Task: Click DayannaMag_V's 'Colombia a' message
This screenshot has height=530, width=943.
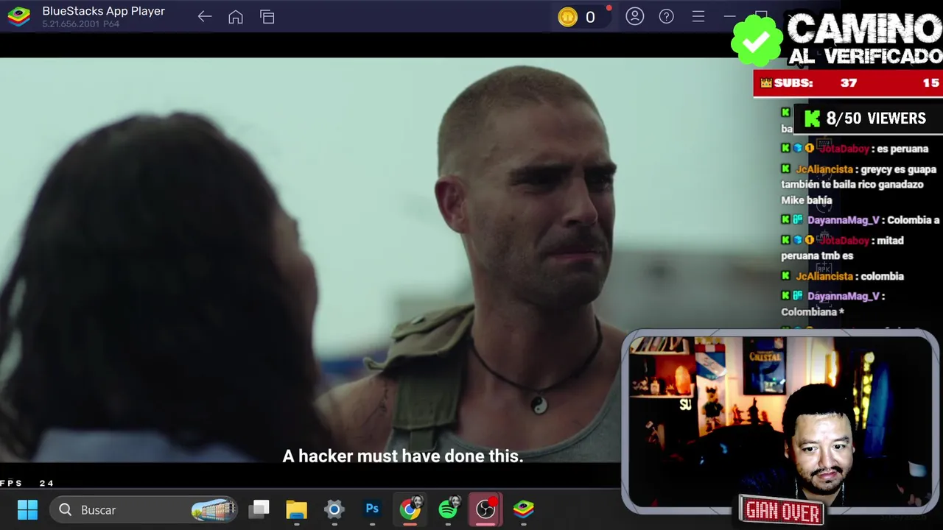Action: (860, 220)
